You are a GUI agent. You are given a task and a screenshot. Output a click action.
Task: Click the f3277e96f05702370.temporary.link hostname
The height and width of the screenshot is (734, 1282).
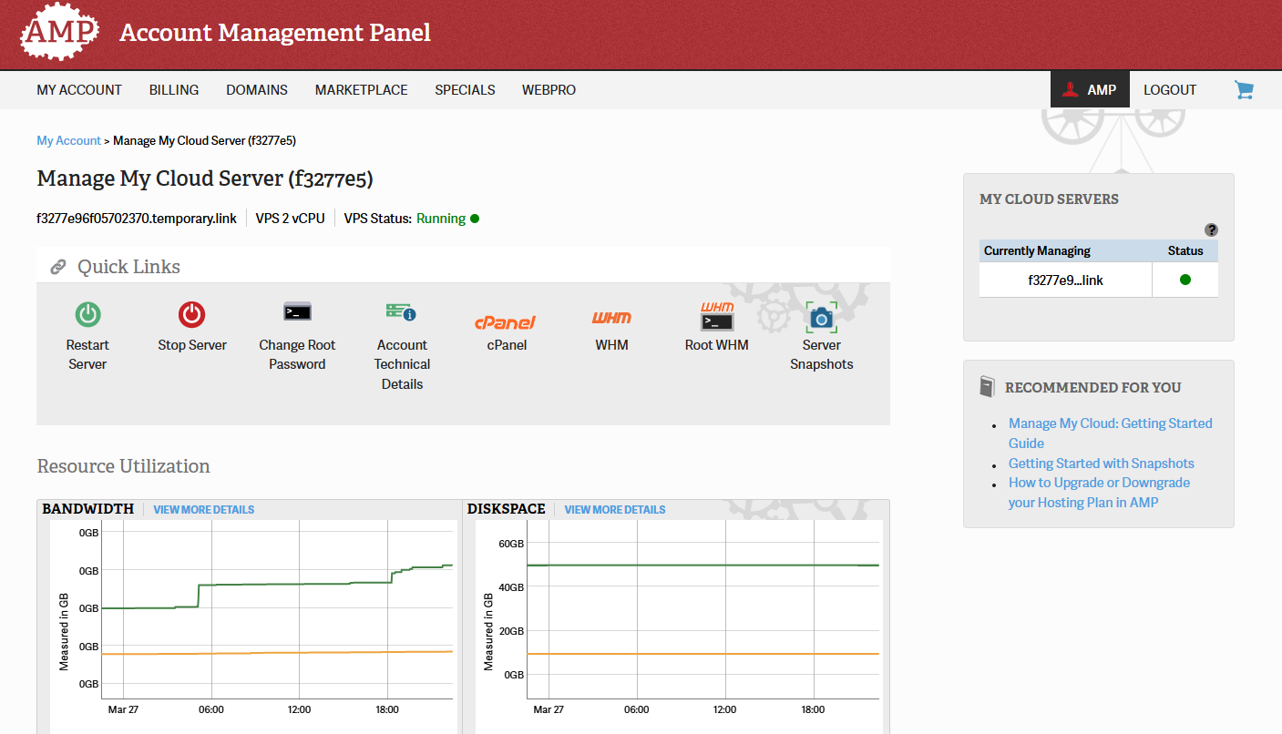coord(137,219)
